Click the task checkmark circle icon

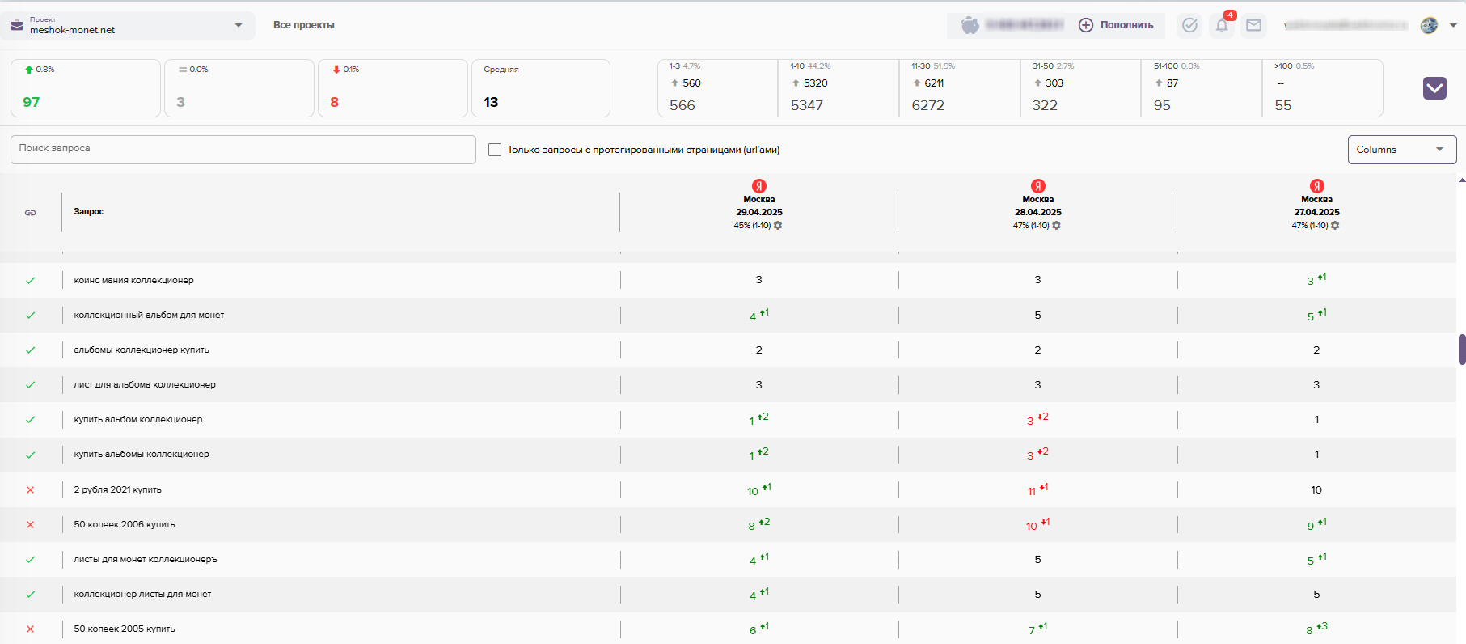1189,26
